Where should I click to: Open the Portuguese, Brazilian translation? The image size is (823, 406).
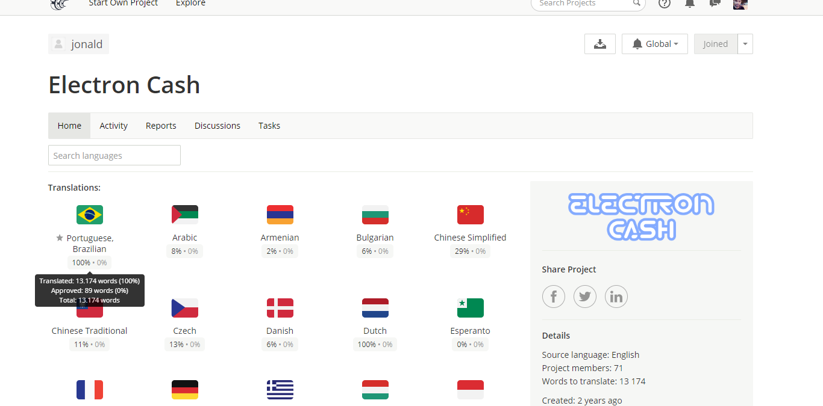click(x=90, y=244)
